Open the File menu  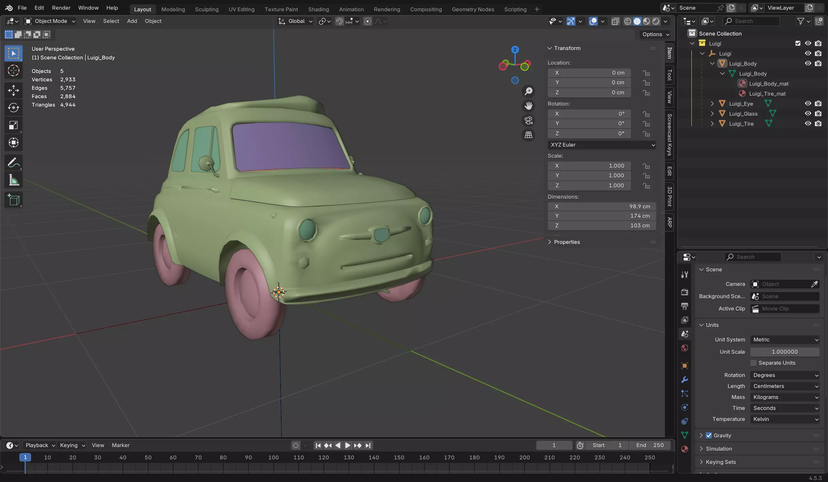22,7
